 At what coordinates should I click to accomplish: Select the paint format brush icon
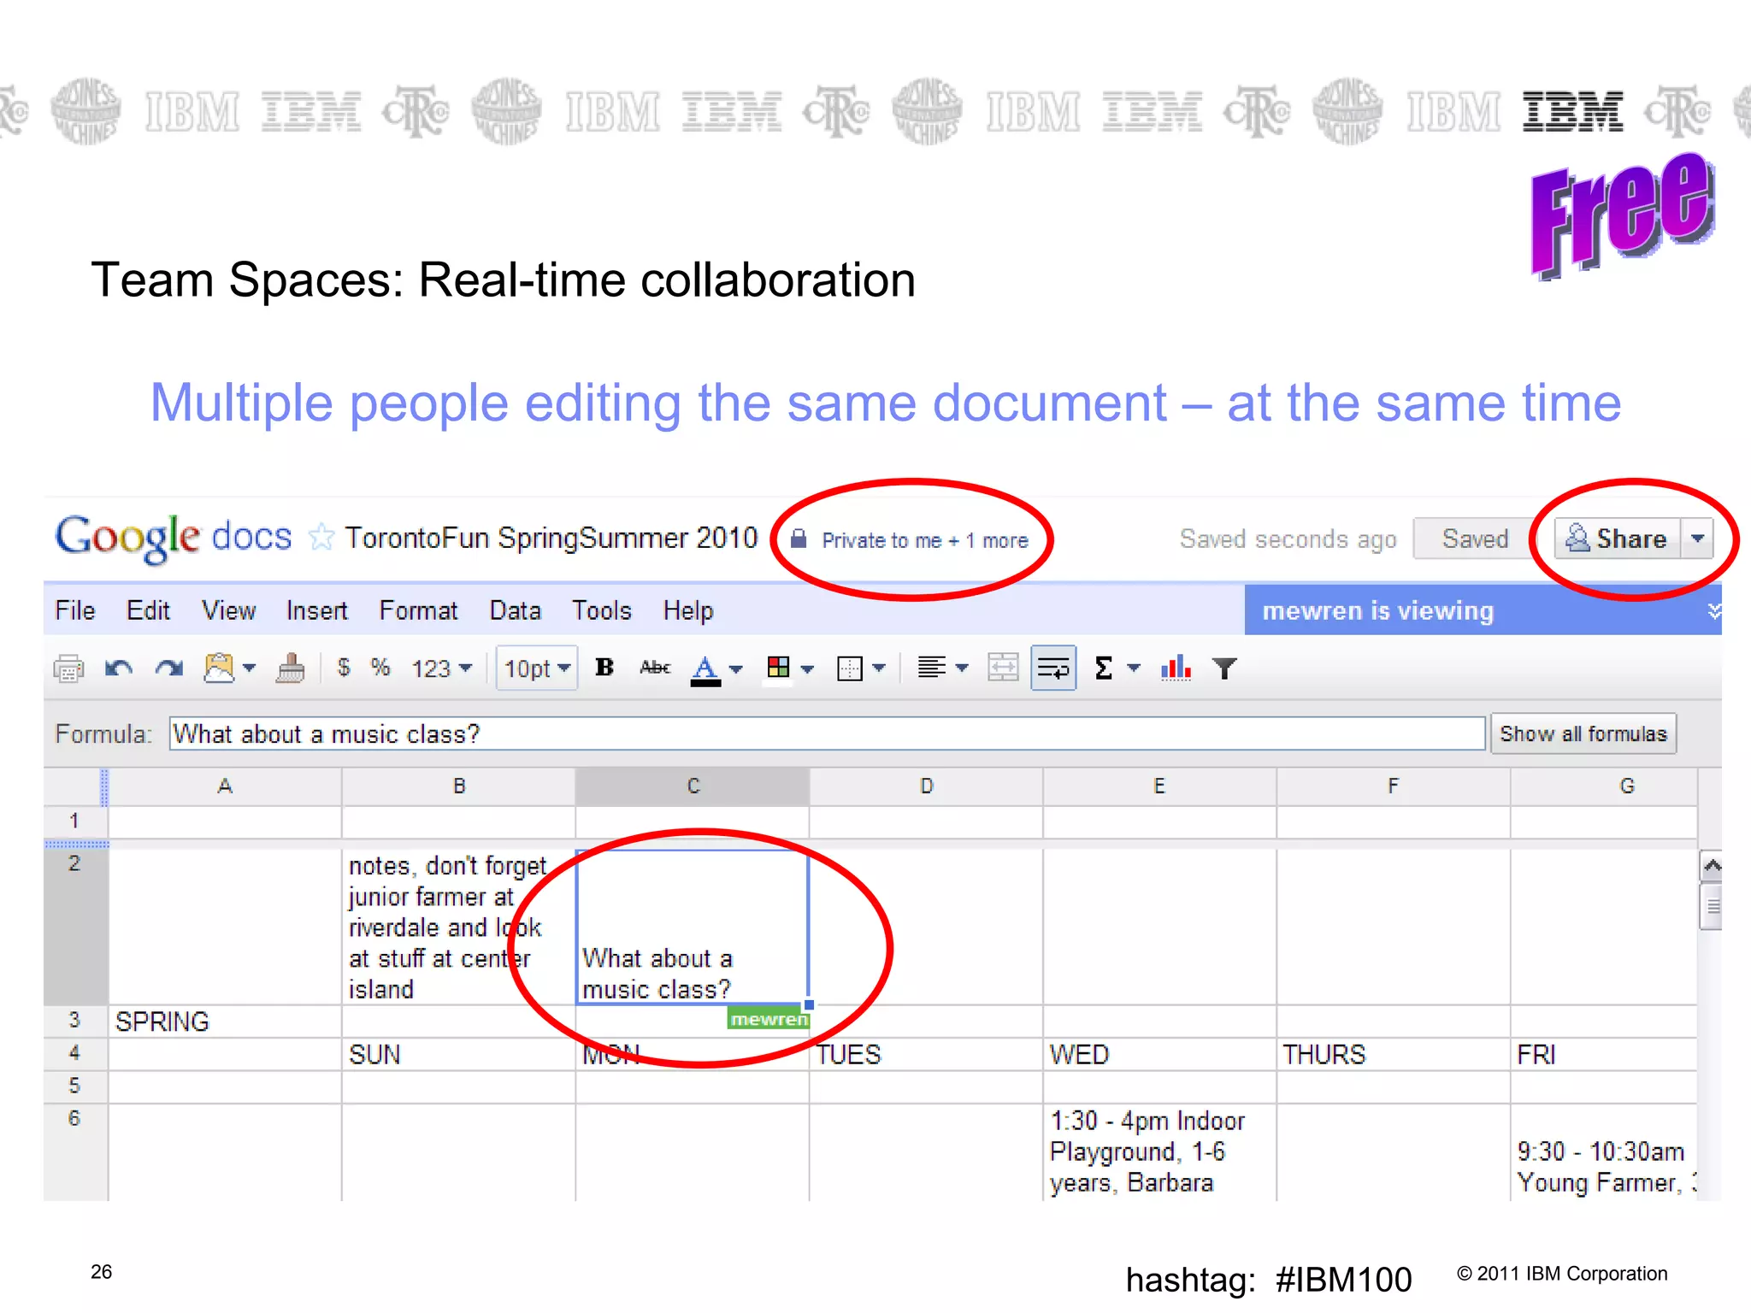tap(291, 668)
